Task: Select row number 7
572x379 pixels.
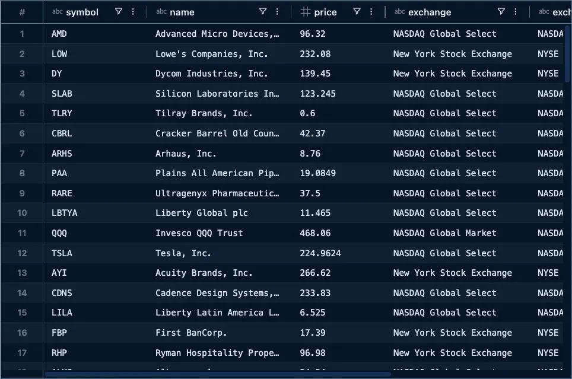Action: click(22, 153)
